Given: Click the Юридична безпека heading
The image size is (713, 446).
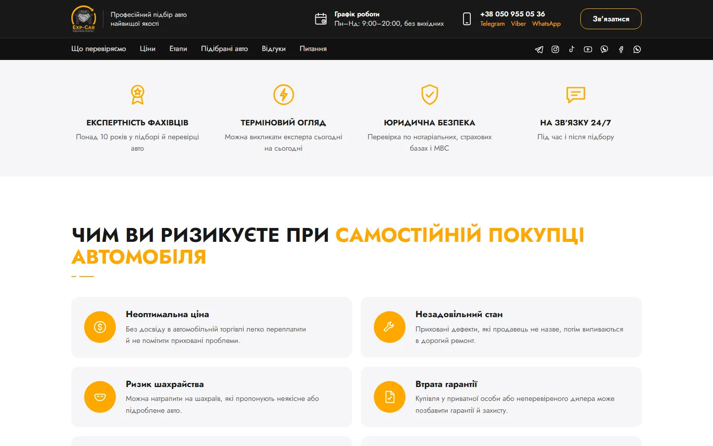Looking at the screenshot, I should [x=429, y=122].
